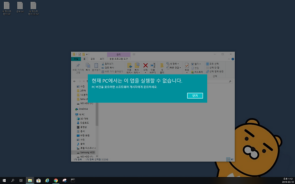Image resolution: width=295 pixels, height=184 pixels.
Task: Expand the 빠른 연결 dropdown
Action: [174, 67]
